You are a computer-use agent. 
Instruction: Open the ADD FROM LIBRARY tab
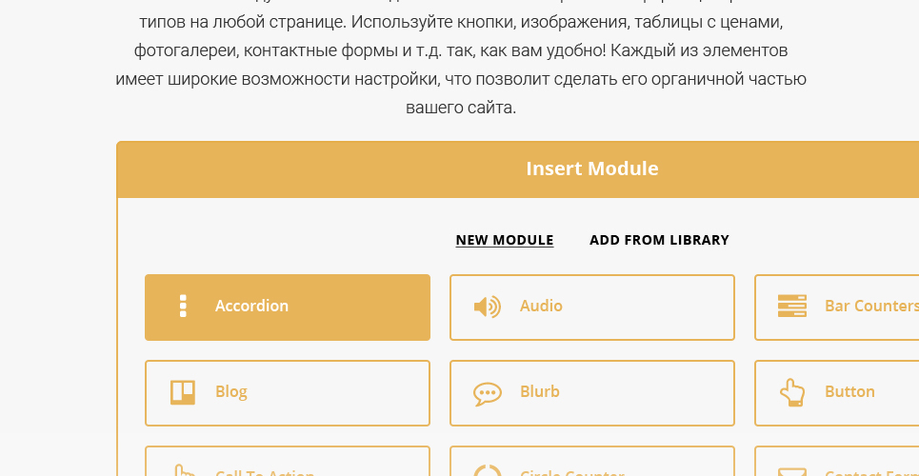[659, 240]
